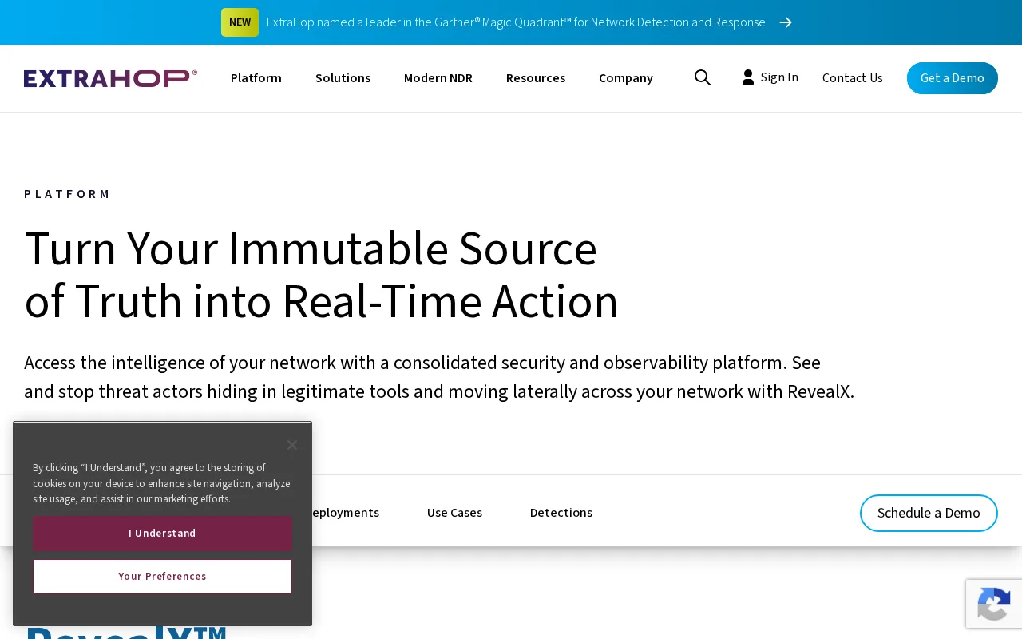Open Your Preferences for cookies
Screen dimensions: 1022x639
pos(162,577)
